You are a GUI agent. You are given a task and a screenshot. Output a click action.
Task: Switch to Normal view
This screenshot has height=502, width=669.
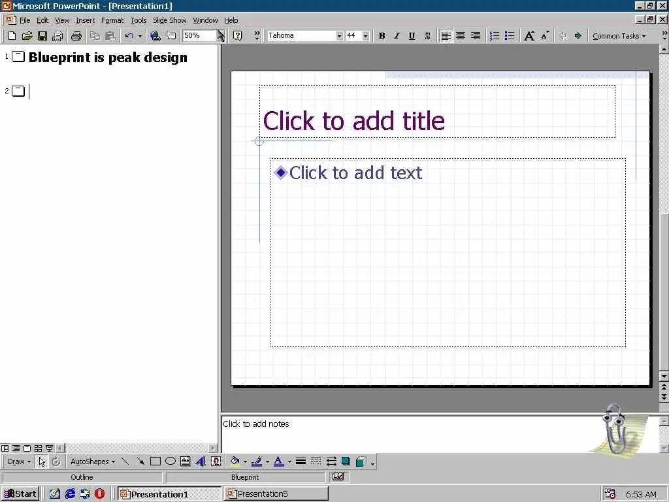click(5, 448)
